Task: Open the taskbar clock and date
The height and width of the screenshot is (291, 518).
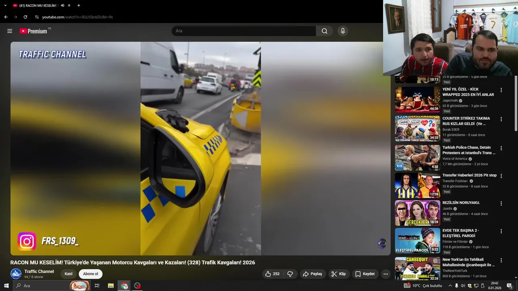Action: (495, 286)
